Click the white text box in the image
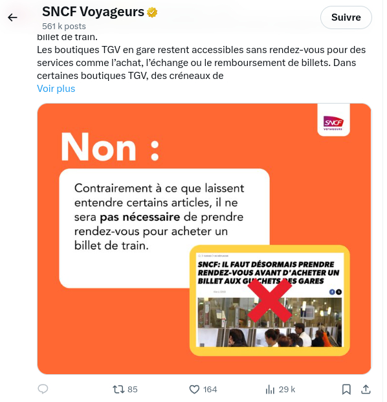Viewport: 387px width, 402px height. [x=164, y=228]
